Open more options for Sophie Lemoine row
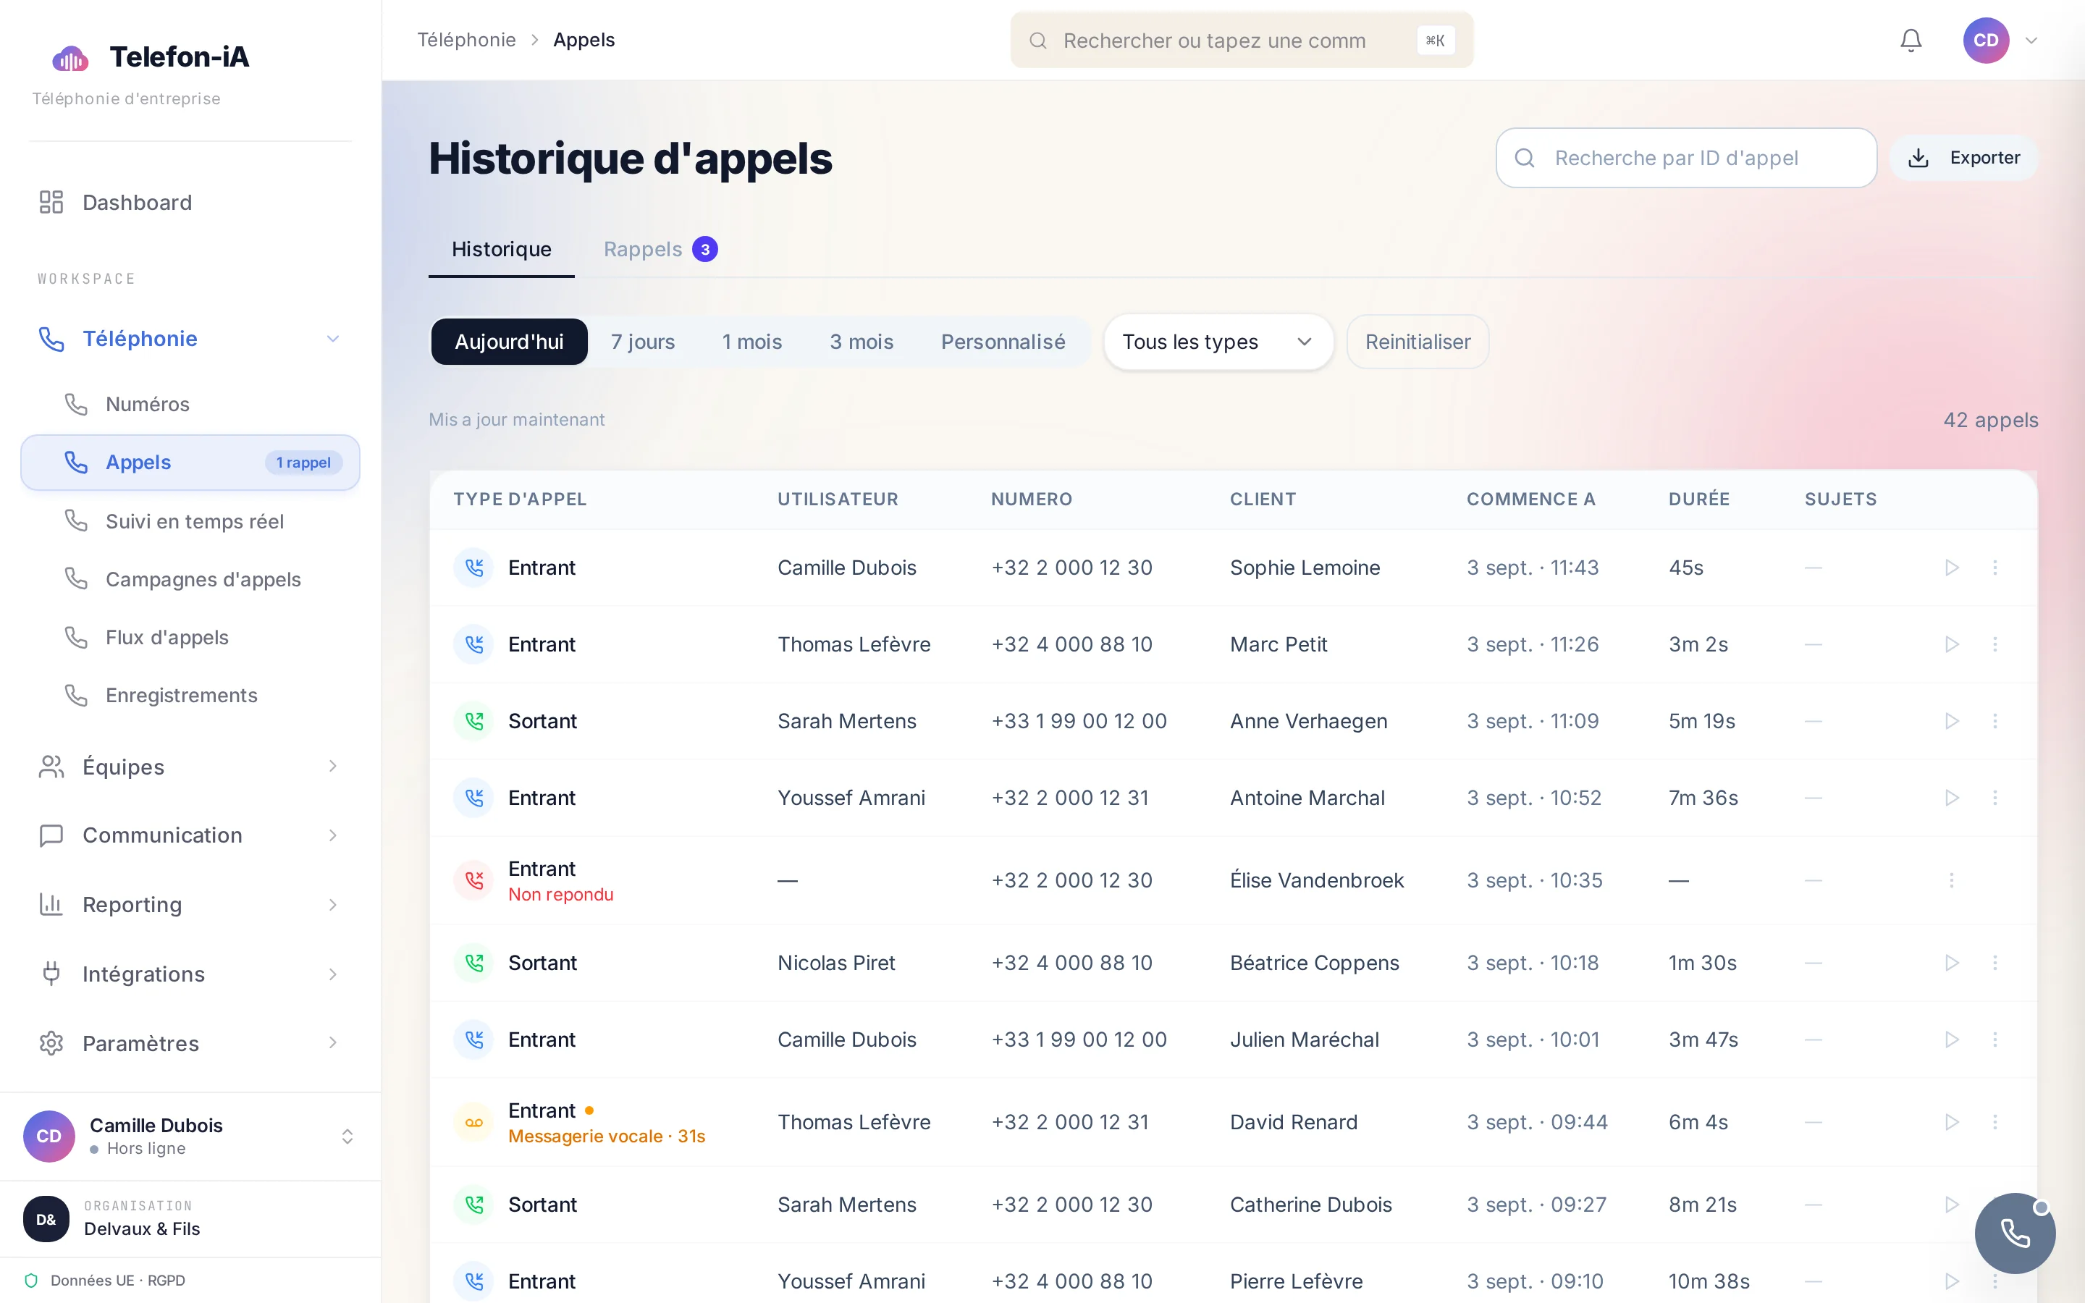Viewport: 2085px width, 1303px height. coord(1995,567)
